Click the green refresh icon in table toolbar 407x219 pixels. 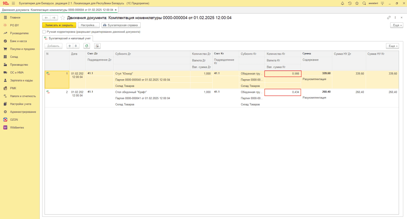pyautogui.click(x=86, y=46)
